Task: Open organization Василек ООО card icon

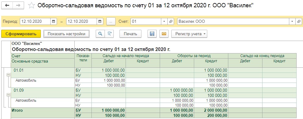Action: pyautogui.click(x=298, y=21)
